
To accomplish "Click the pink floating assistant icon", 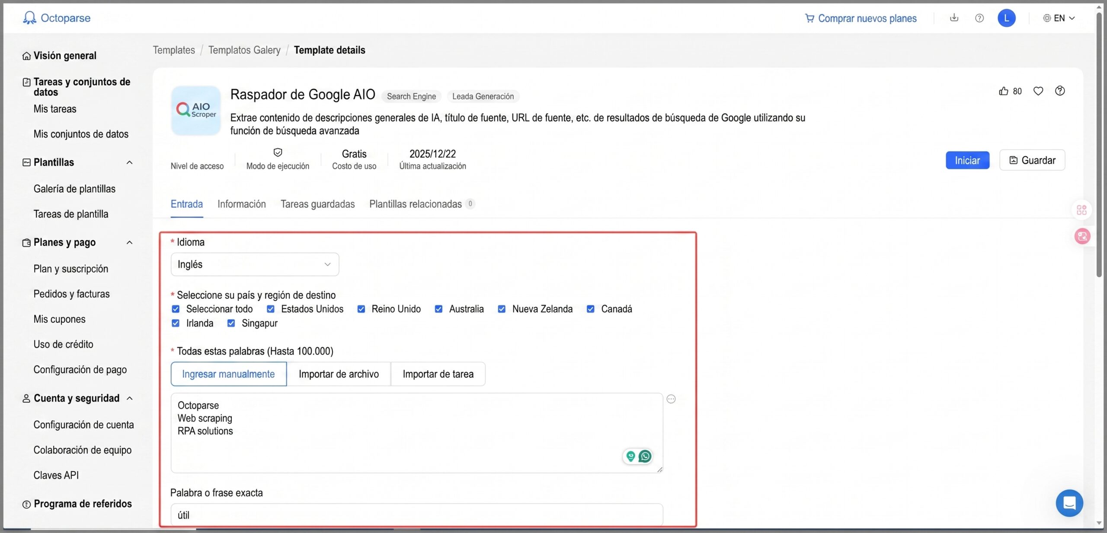I will coord(1082,236).
